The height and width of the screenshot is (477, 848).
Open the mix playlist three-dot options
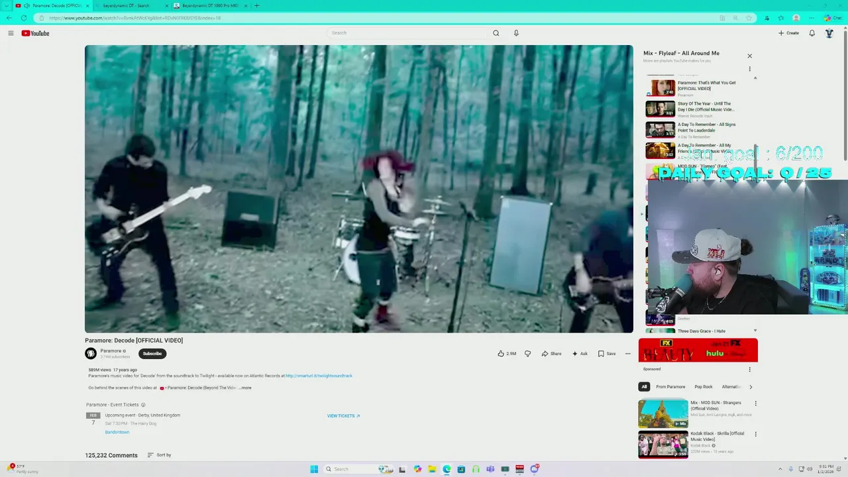[749, 69]
